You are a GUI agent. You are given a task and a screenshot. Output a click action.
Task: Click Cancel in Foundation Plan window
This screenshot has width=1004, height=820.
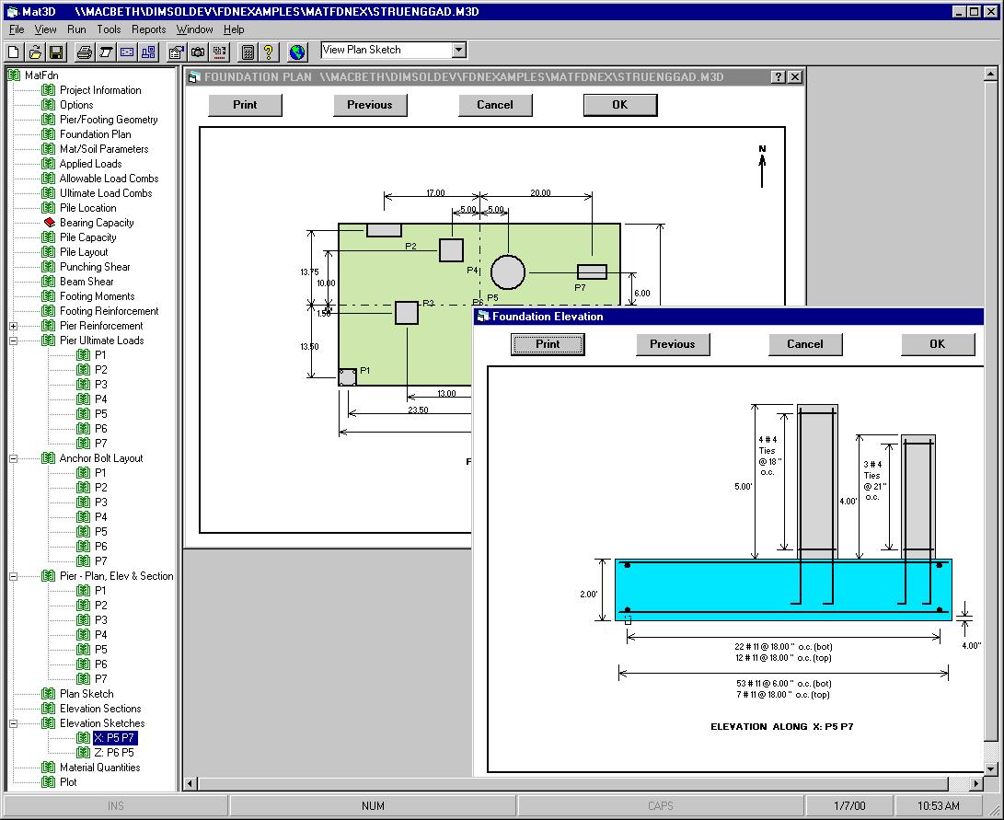495,105
